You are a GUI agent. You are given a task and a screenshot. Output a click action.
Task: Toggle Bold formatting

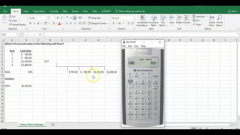pyautogui.click(x=30, y=23)
